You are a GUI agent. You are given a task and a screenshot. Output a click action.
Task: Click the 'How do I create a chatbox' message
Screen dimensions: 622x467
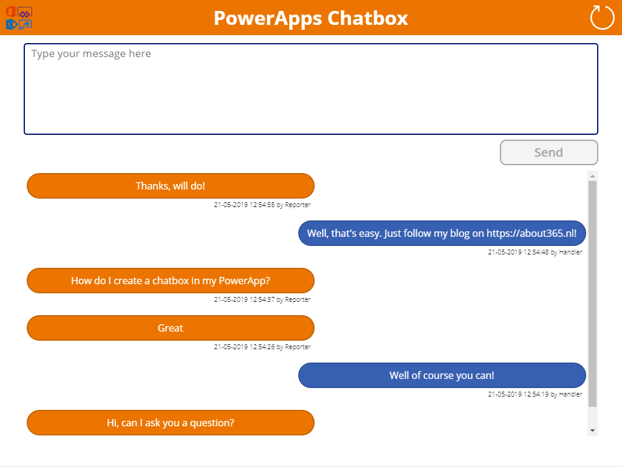(170, 281)
